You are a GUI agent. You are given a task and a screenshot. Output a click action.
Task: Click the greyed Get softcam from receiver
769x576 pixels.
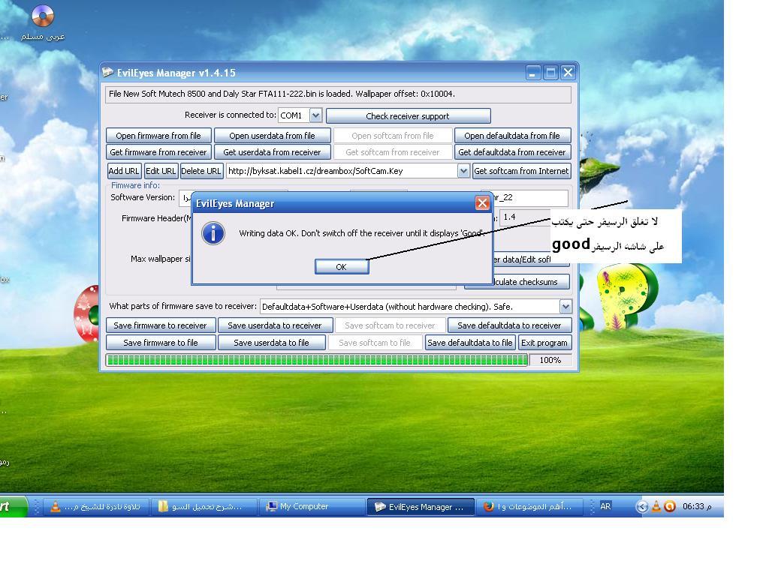(x=393, y=152)
